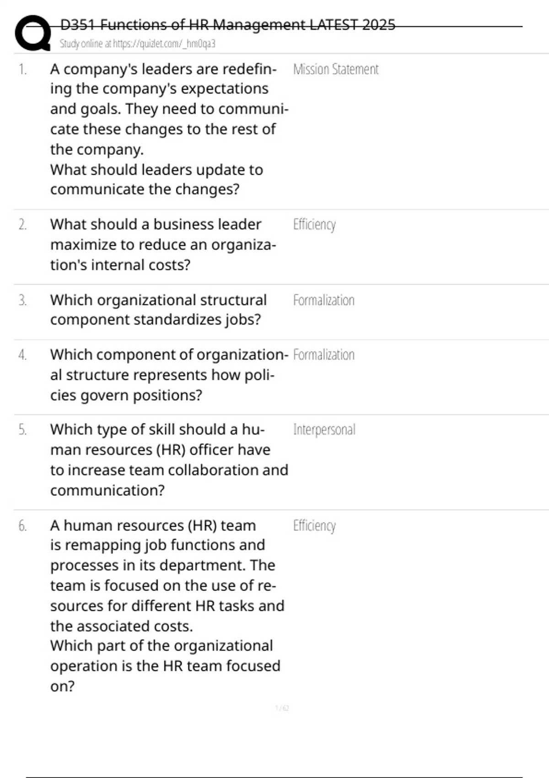Select the question about team collaboration skill

(168, 459)
